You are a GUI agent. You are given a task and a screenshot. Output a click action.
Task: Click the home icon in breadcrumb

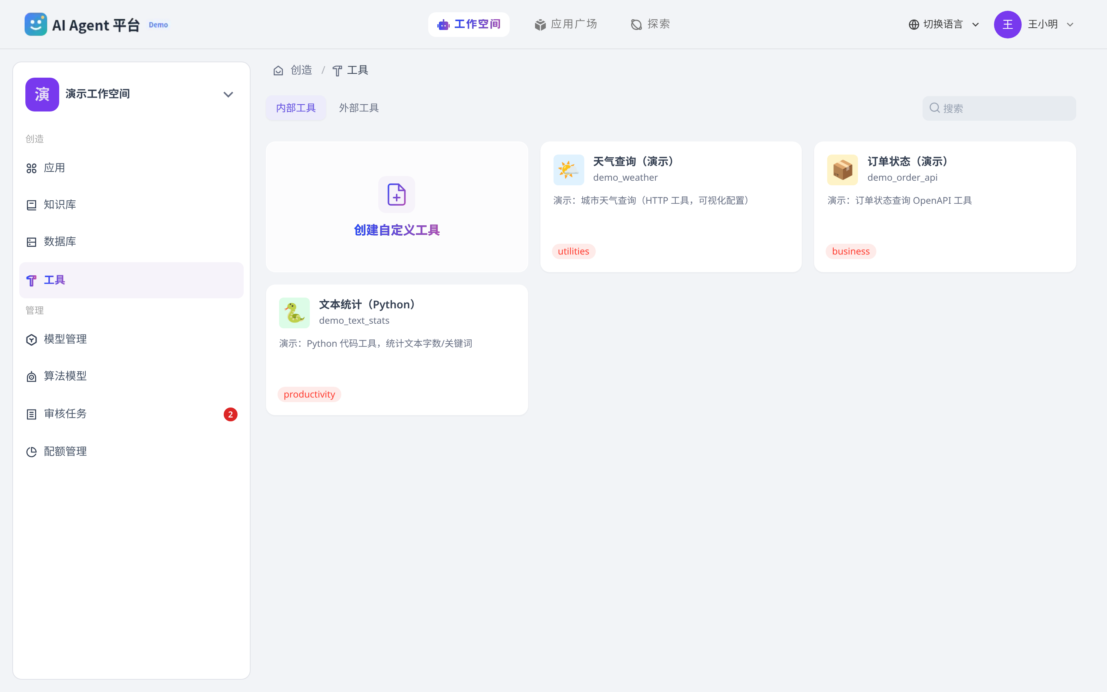(x=278, y=70)
